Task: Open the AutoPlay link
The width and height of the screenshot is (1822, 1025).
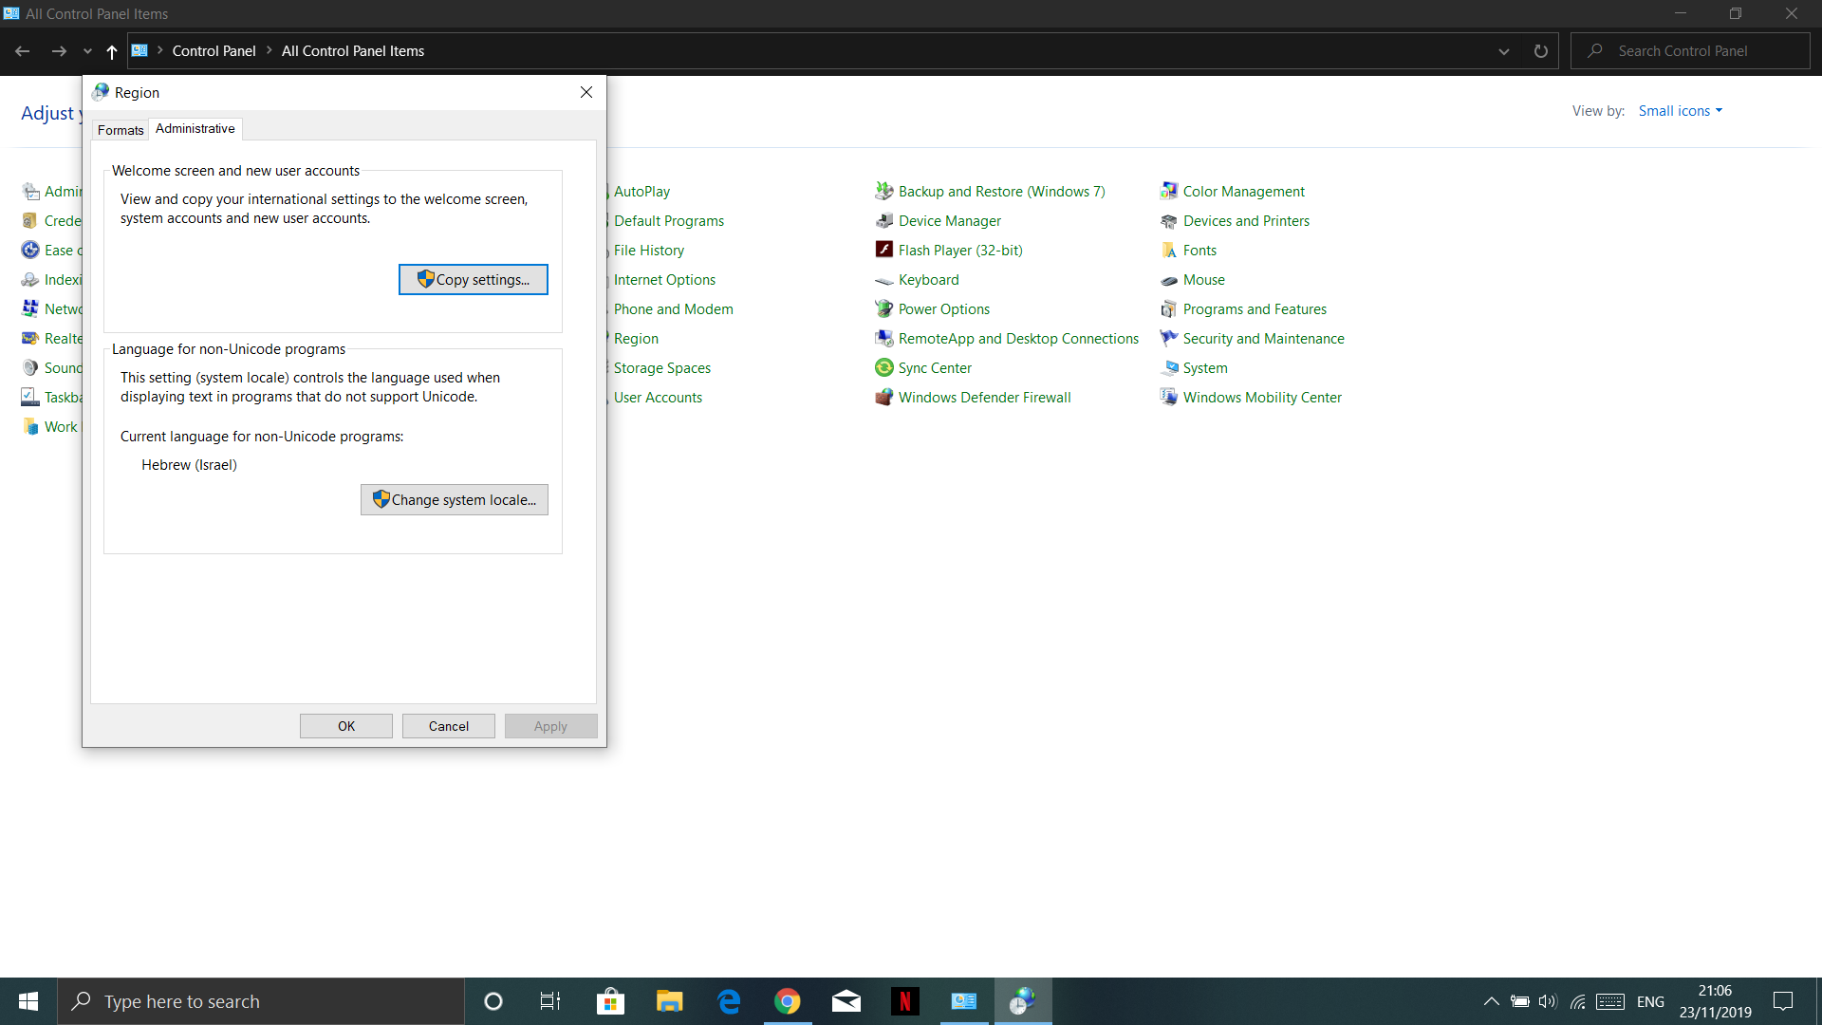Action: coord(641,191)
